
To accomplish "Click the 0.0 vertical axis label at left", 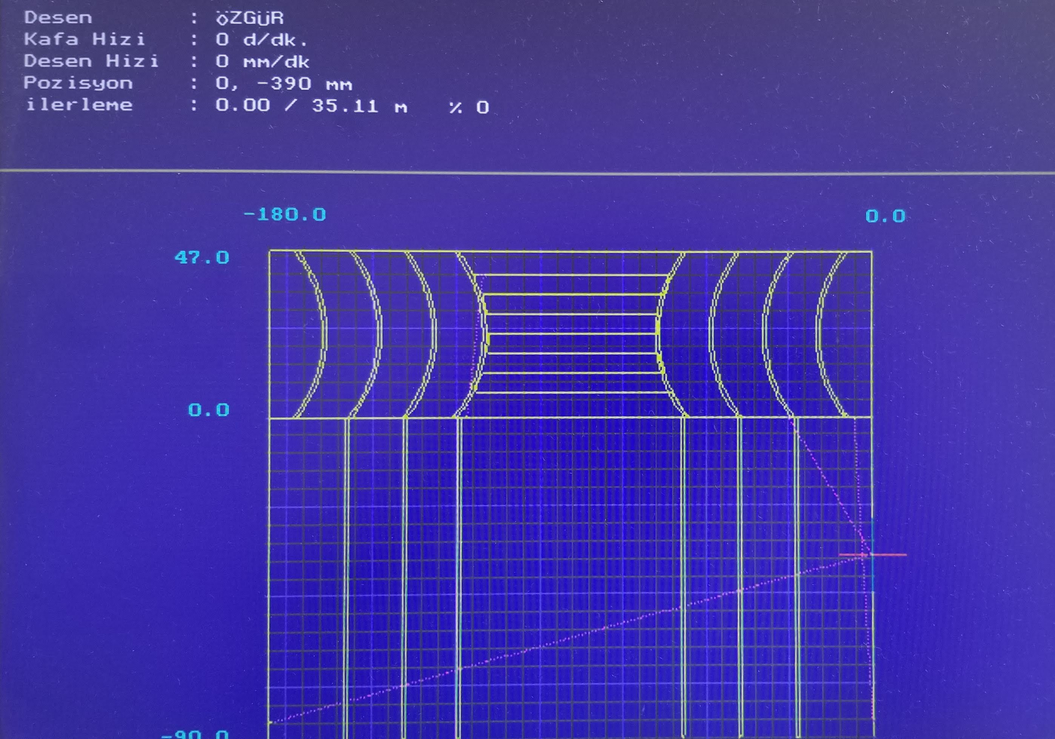I will 209,410.
